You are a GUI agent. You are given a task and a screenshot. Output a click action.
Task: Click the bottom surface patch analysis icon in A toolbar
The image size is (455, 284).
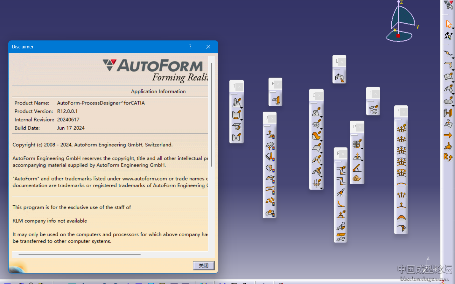click(270, 213)
